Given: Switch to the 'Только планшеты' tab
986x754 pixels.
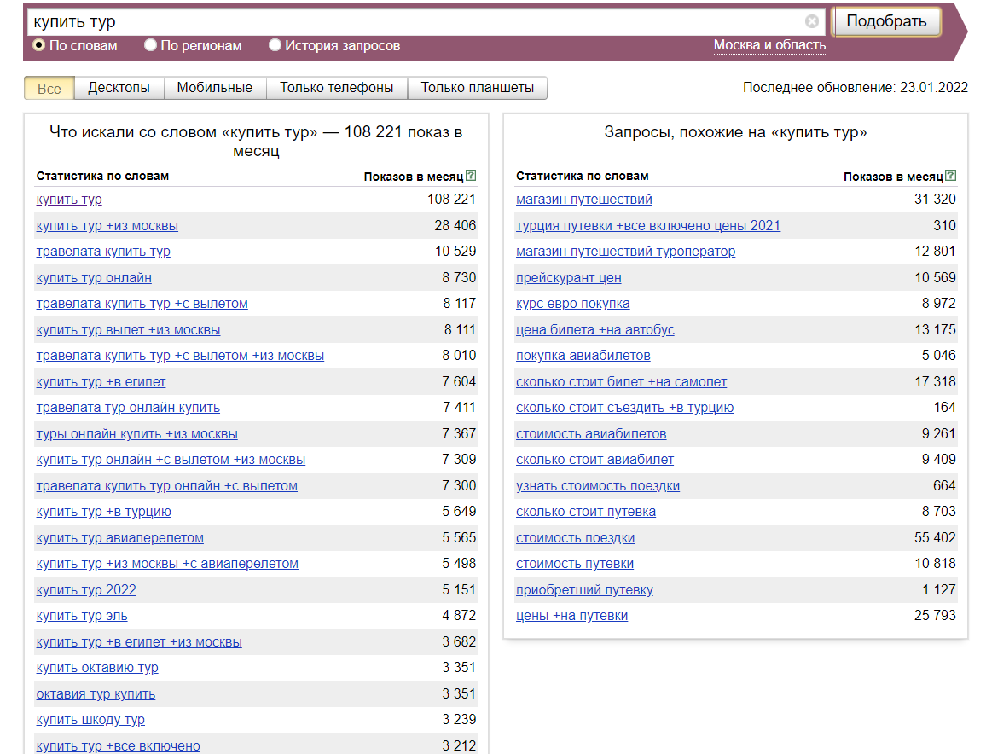Looking at the screenshot, I should (478, 87).
